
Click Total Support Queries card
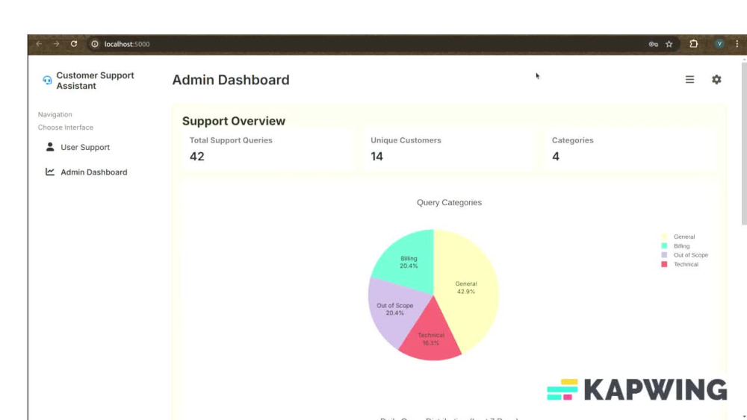267,149
